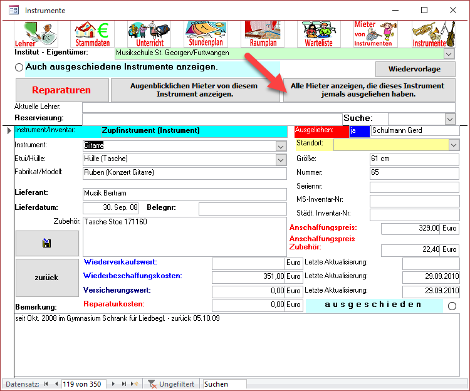Expand the Suche combo box

(x=449, y=118)
